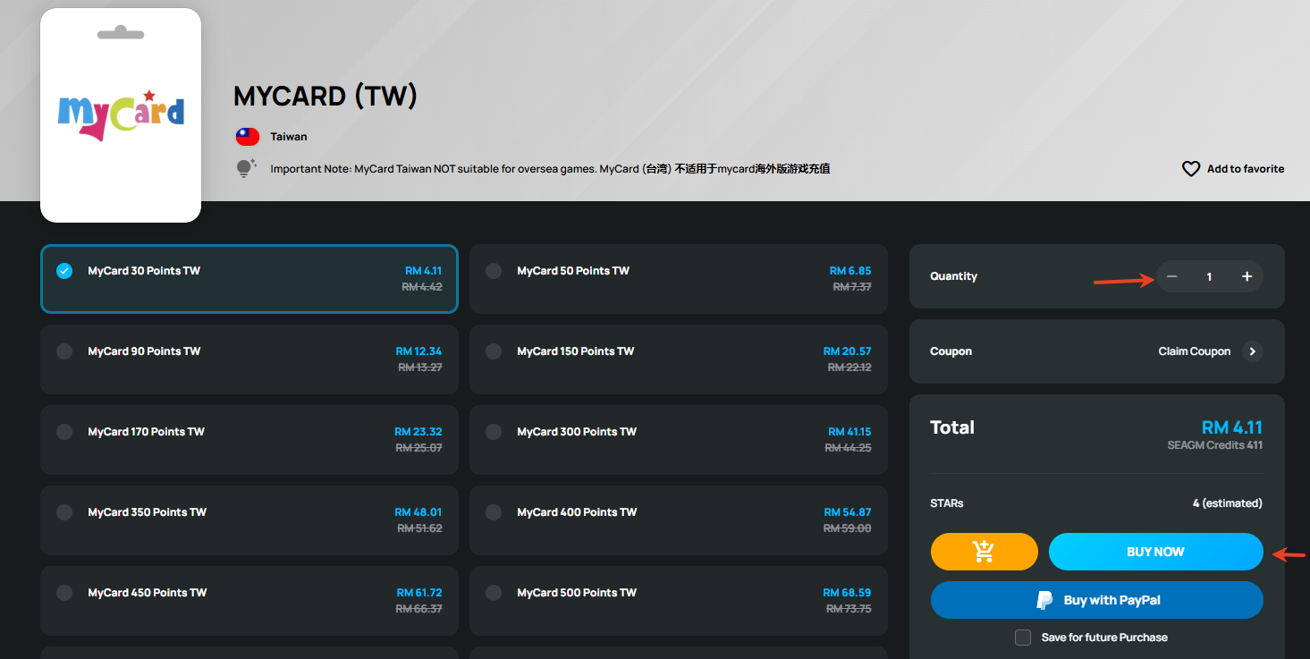The height and width of the screenshot is (659, 1310).
Task: Select MyCard 300 Points TW option
Action: (679, 440)
